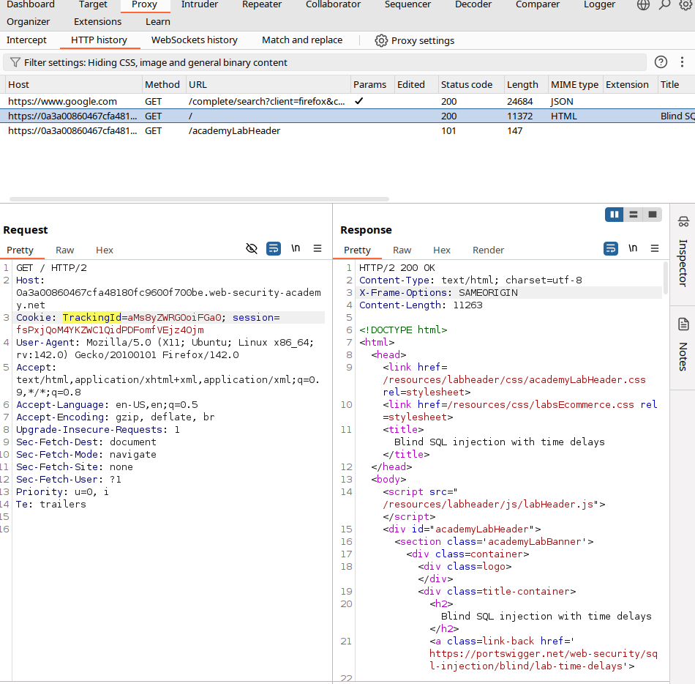The width and height of the screenshot is (695, 684).
Task: Open the HTTP history three-dot menu
Action: point(682,62)
